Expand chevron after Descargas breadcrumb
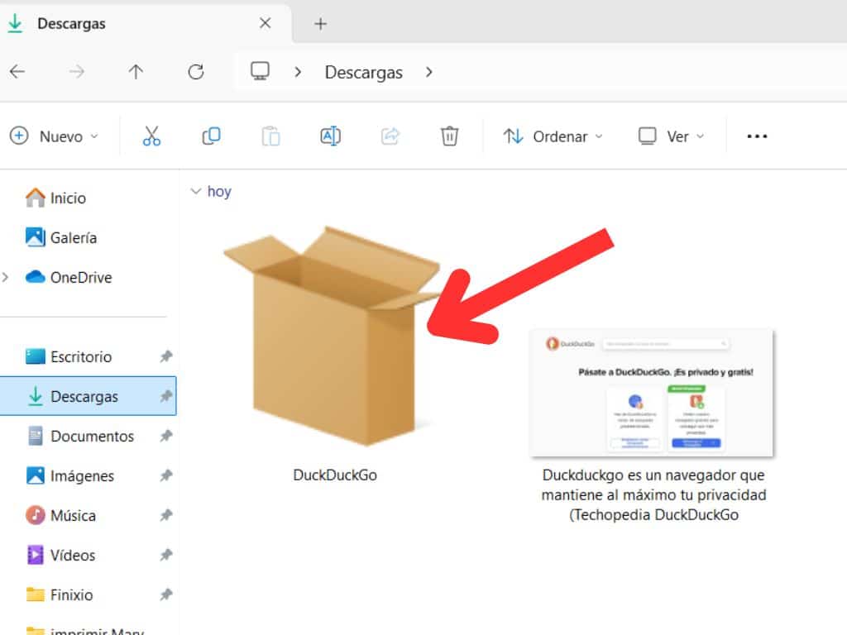 429,72
